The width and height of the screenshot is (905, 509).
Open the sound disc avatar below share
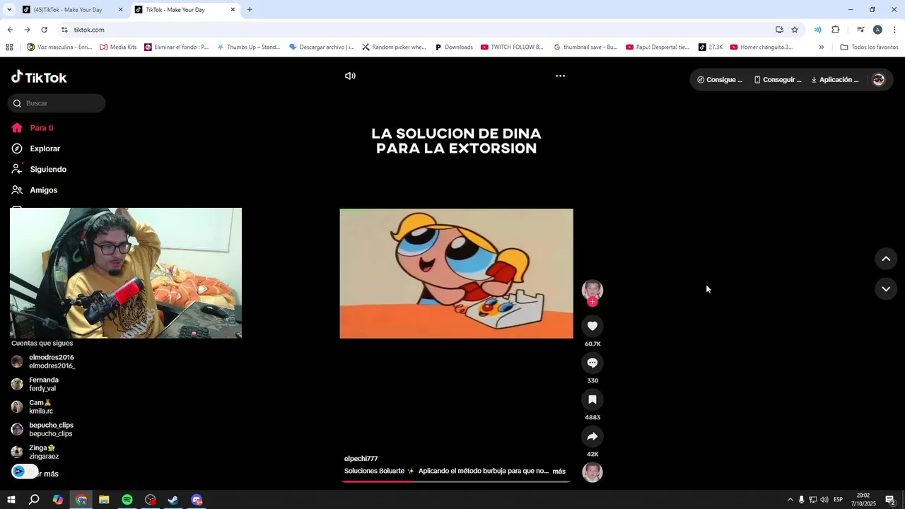[x=592, y=472]
